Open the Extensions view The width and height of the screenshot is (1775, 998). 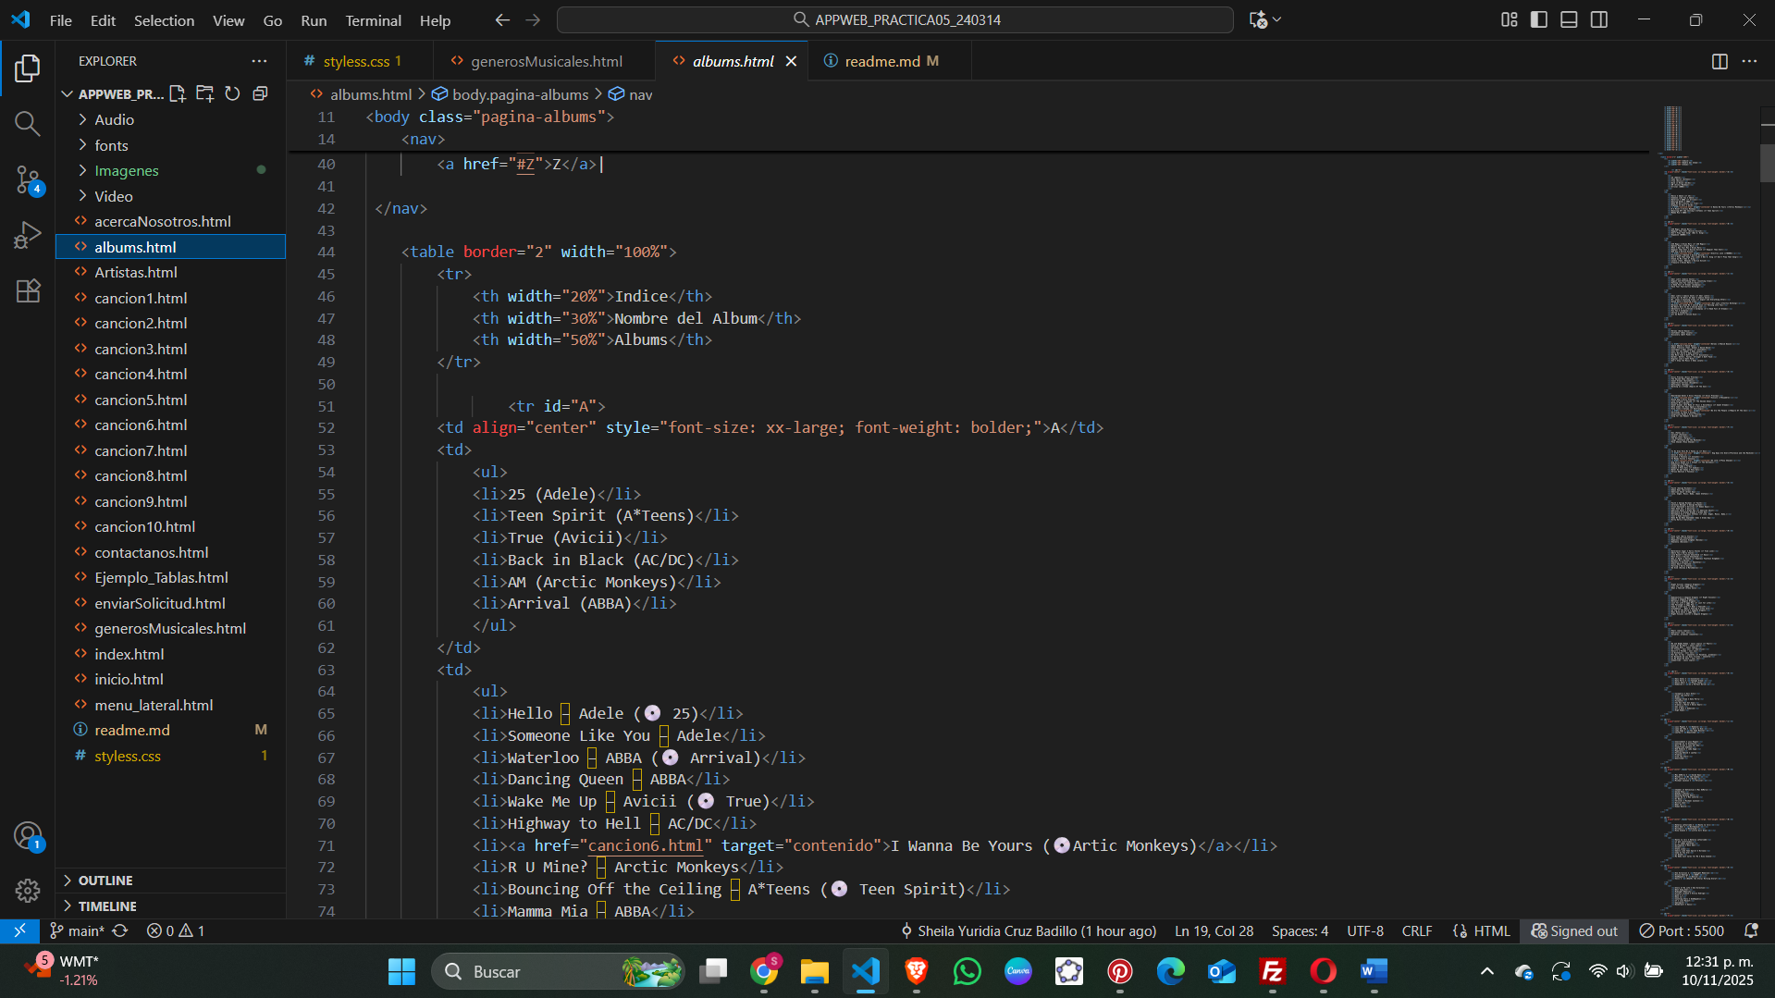pos(27,291)
